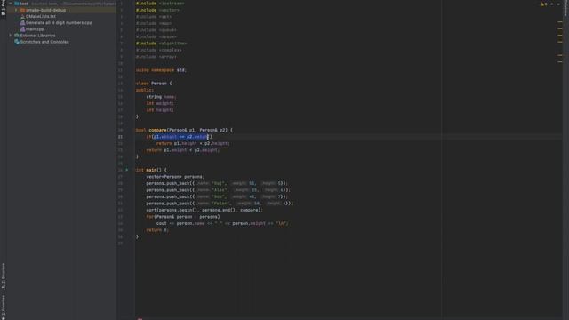The image size is (569, 320).
Task: Click the sort(persons.begin(), persons.end(), compare) line
Action: click(204, 210)
